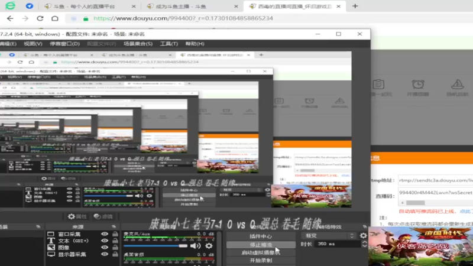Click the picture icon of 图像 source
Viewport: 473px width, 266px height.
[51, 247]
